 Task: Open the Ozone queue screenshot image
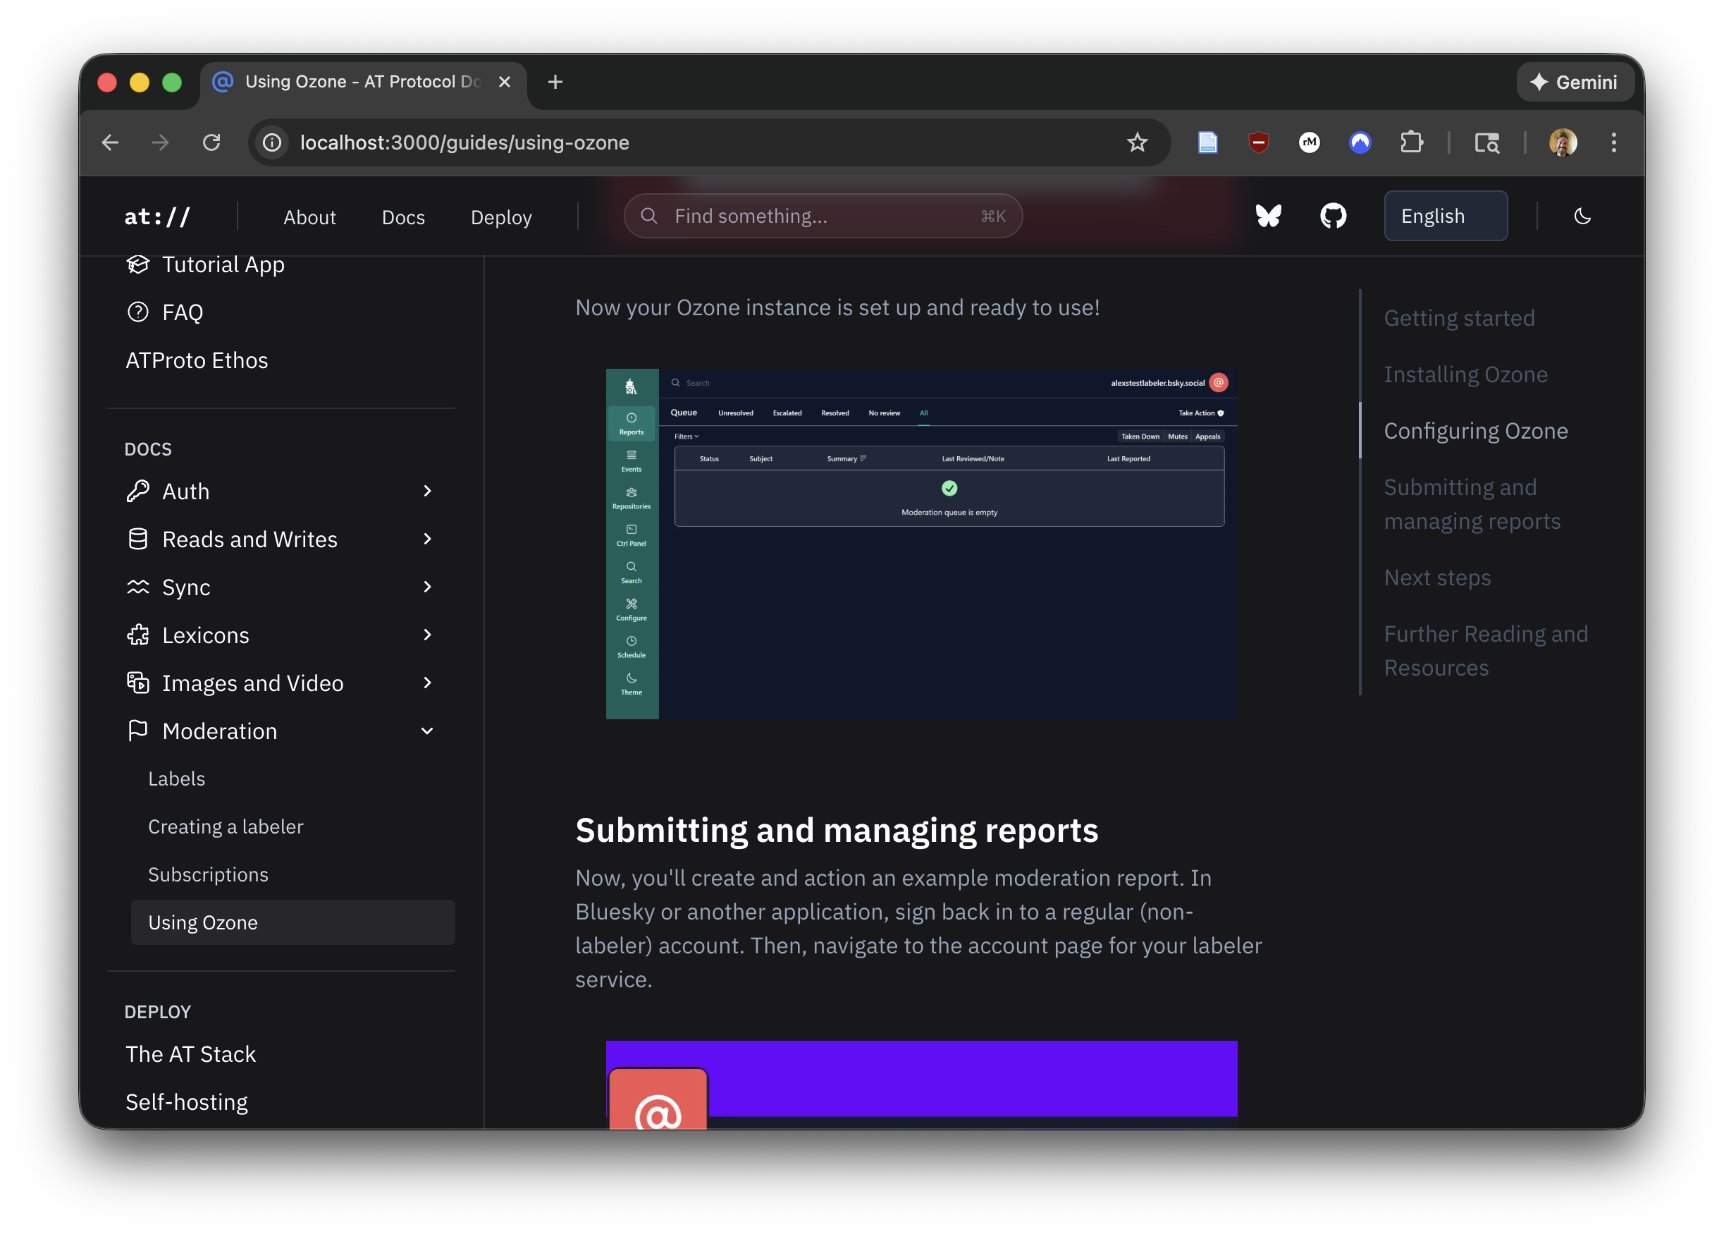(921, 543)
